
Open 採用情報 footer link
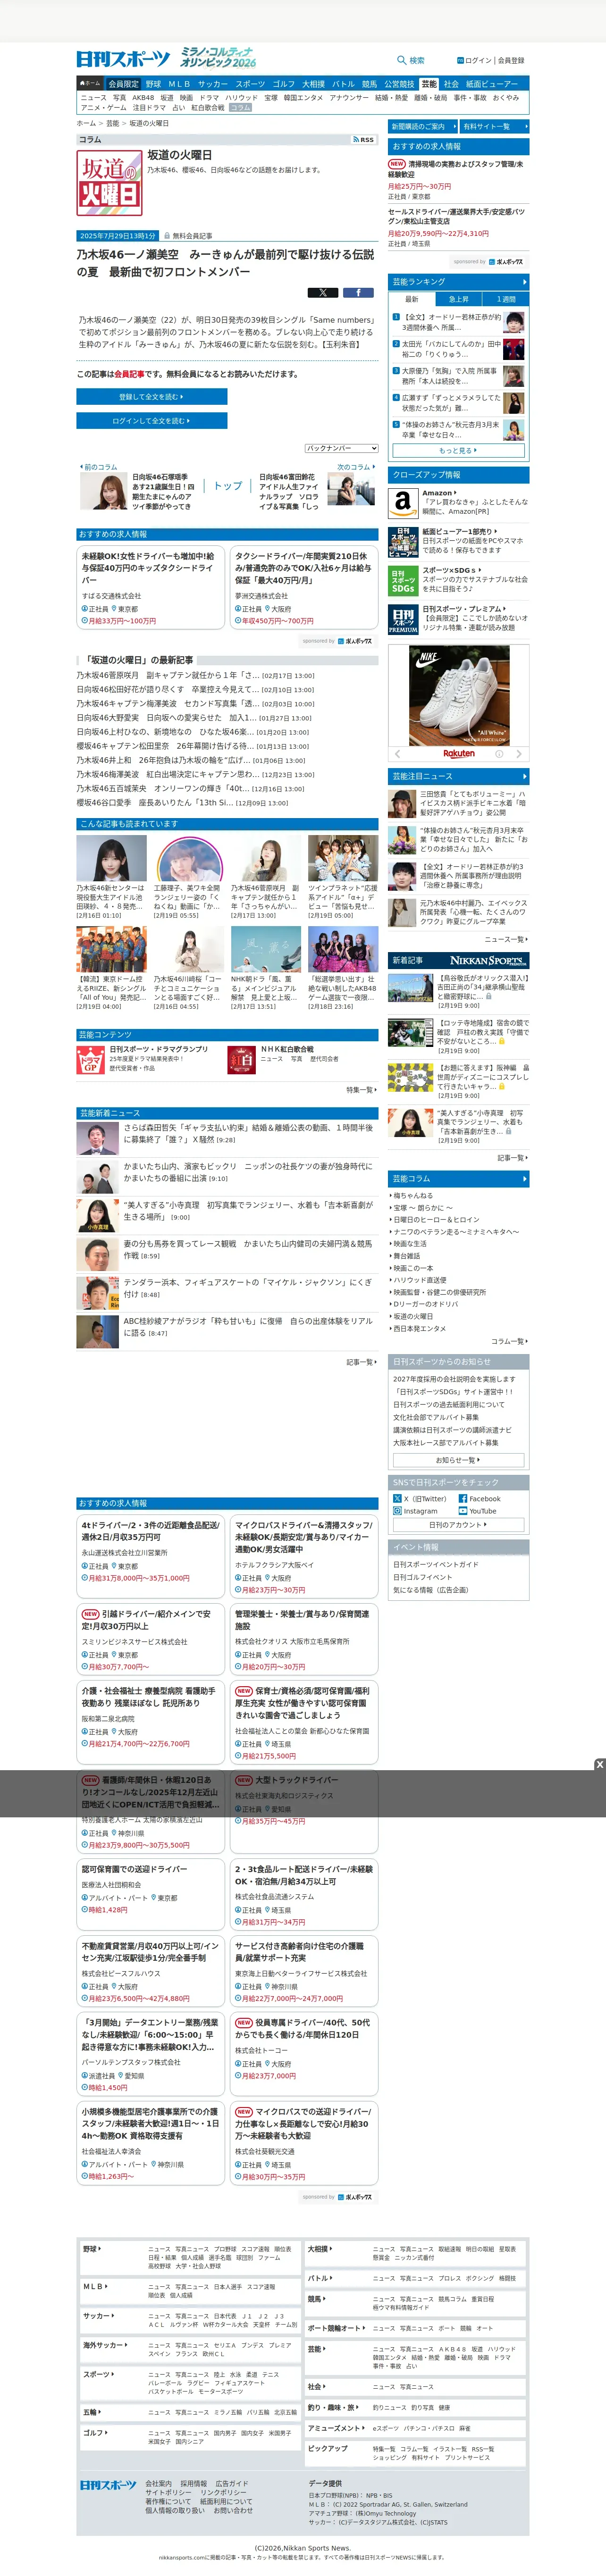tap(194, 2483)
